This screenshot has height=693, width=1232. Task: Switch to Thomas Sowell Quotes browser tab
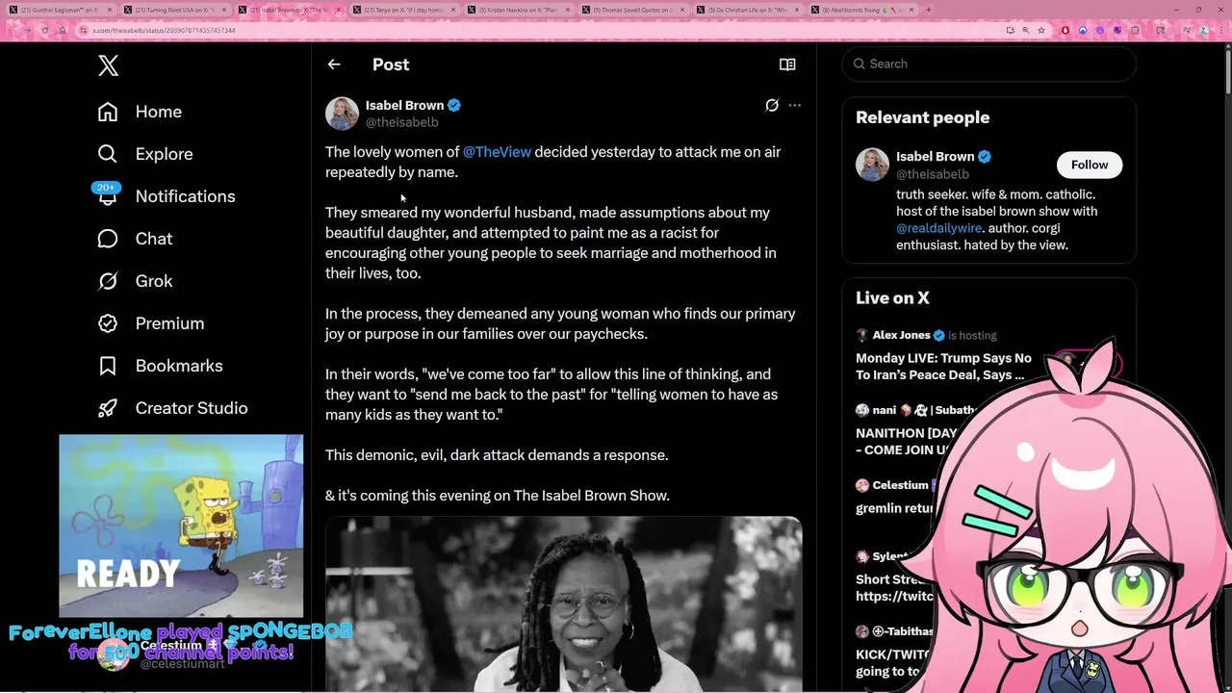point(631,10)
